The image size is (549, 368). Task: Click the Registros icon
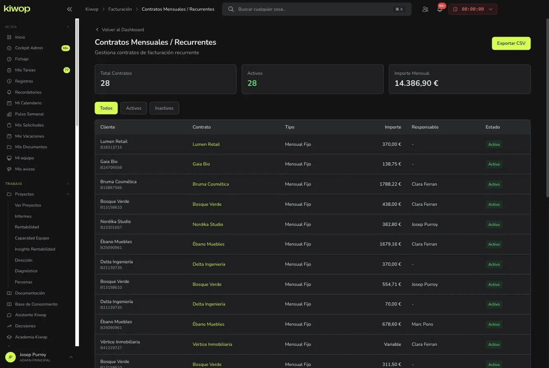[9, 81]
